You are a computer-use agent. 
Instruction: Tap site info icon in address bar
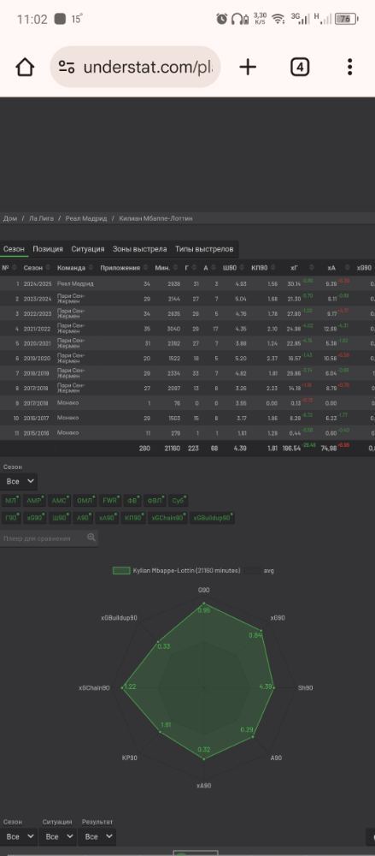(x=67, y=67)
